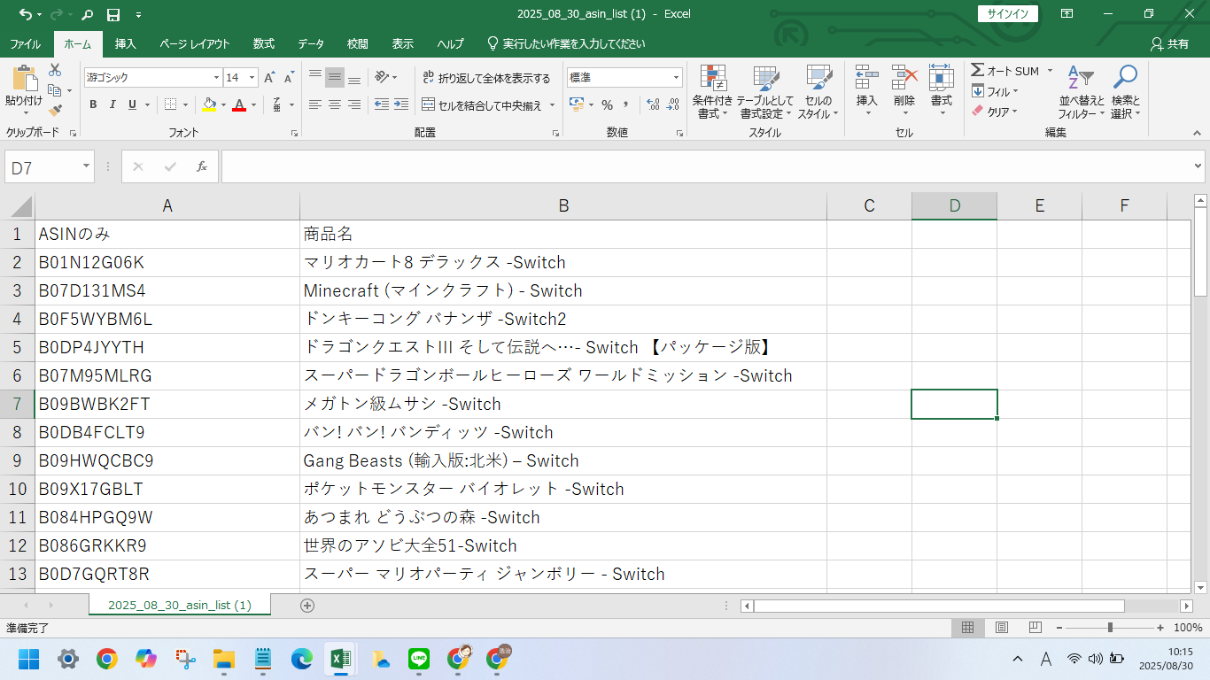Open the フィル fill dropdown
Viewport: 1210px width, 680px height.
(x=996, y=91)
